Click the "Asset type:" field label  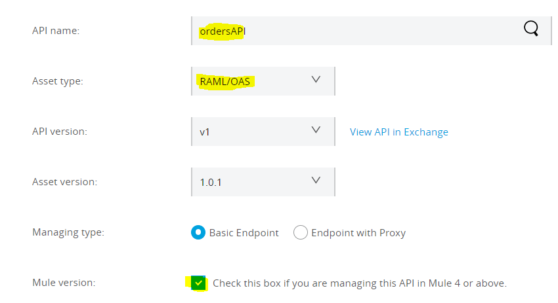[x=58, y=81]
